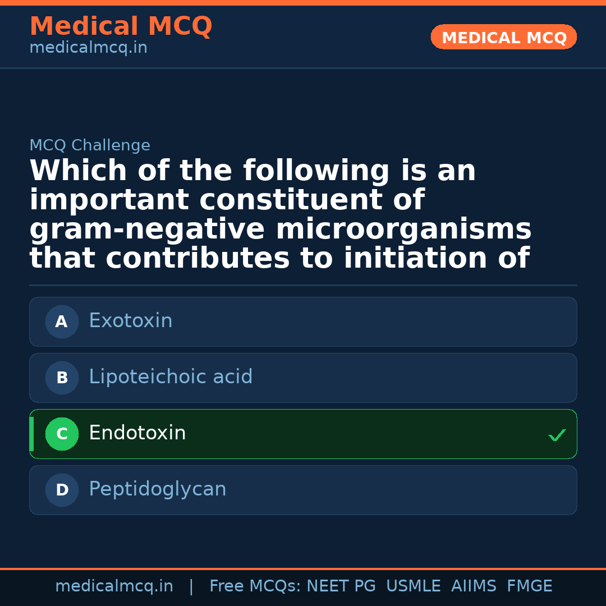This screenshot has width=606, height=606.
Task: Open the medicalmcq.in link below the header title
Action: tap(88, 48)
